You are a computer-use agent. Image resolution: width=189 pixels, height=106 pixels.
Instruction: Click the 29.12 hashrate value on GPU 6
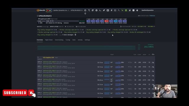pos(99,89)
